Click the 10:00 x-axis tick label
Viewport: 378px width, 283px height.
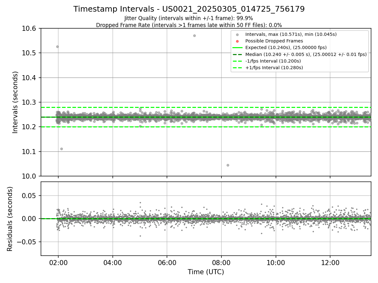276,263
